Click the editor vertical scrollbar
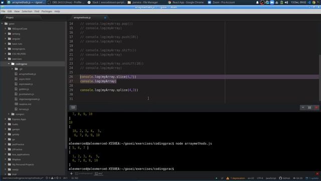The image size is (321, 181). point(320,78)
